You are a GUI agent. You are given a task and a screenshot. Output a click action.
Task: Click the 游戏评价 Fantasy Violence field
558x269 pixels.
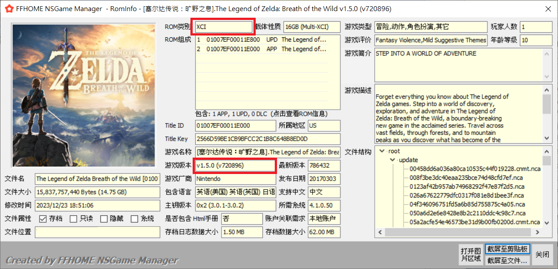pyautogui.click(x=431, y=40)
